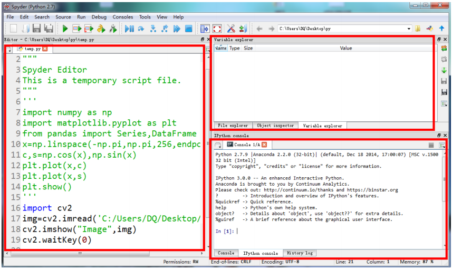Run the file with green play icon
The height and width of the screenshot is (269, 452).
65,28
